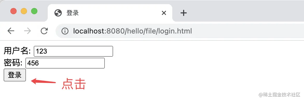304x101 pixels.
Task: Maximize the window with the green button
Action: (34, 11)
